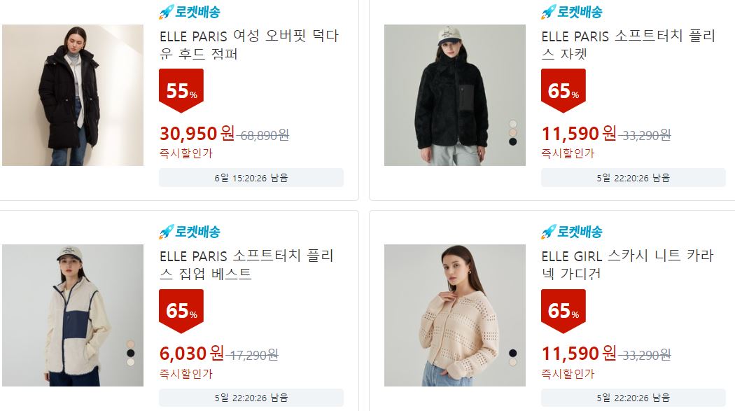The image size is (735, 411).
Task: Click the 30,950 won sale price
Action: (197, 134)
